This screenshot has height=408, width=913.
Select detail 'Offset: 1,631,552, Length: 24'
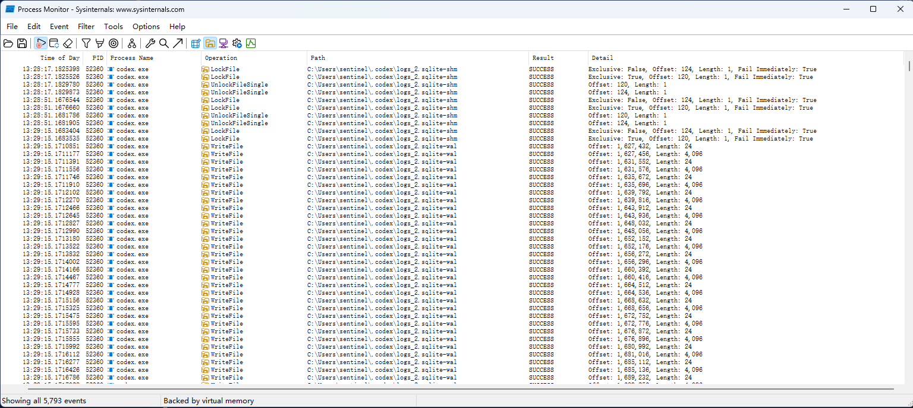640,162
